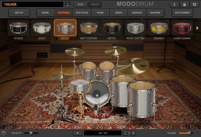The height and width of the screenshot is (137, 201).
Task: Select the kick drum in the kit
Action: (97, 92)
